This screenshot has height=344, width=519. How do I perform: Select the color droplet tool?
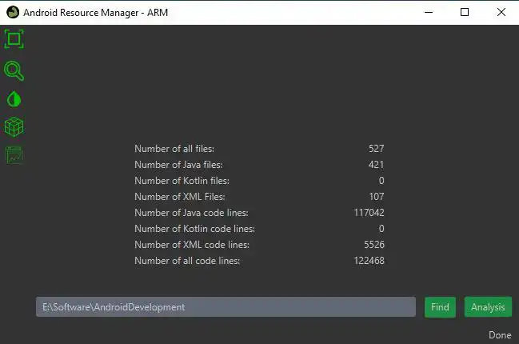click(x=14, y=99)
